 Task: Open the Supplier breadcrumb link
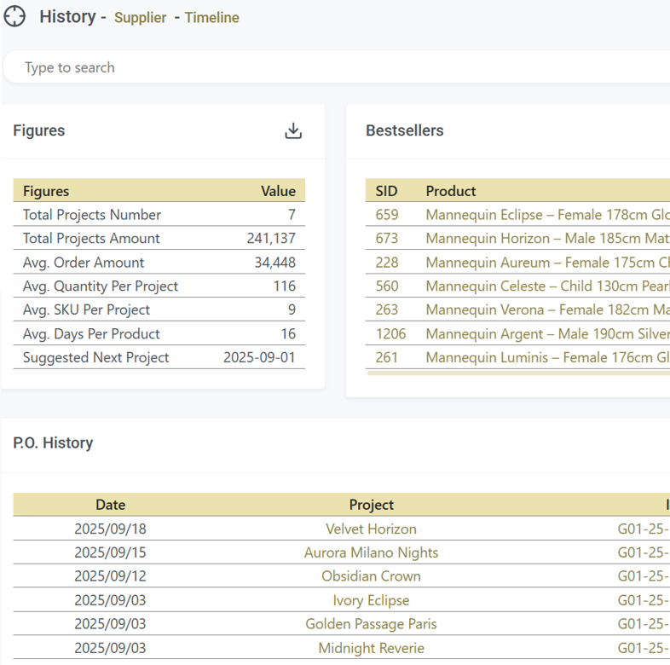[x=140, y=18]
